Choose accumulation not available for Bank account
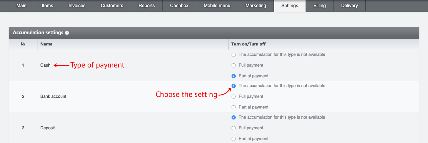Screen dimensions: 428x143 (234, 86)
